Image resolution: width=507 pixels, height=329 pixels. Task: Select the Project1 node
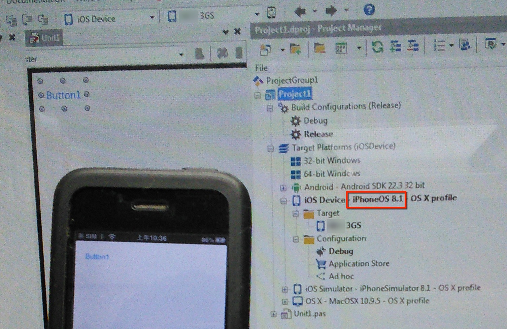[295, 94]
